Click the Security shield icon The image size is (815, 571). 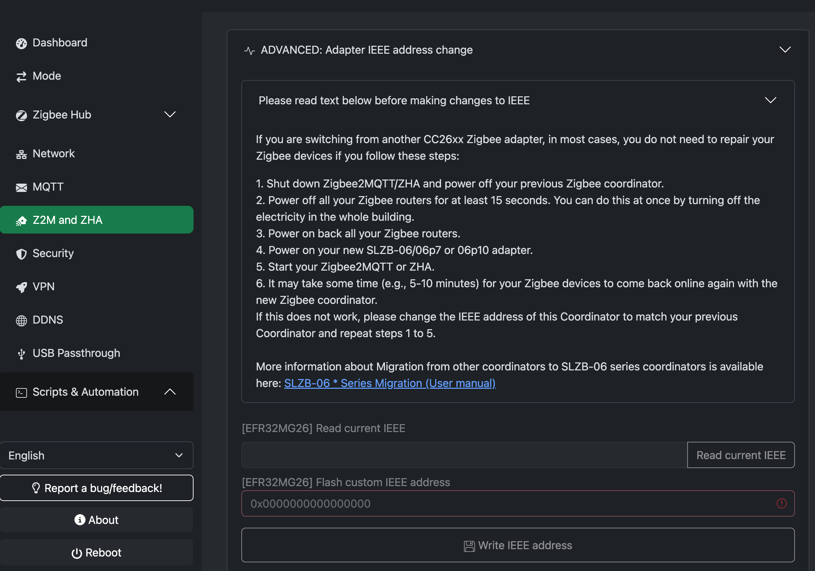[21, 254]
